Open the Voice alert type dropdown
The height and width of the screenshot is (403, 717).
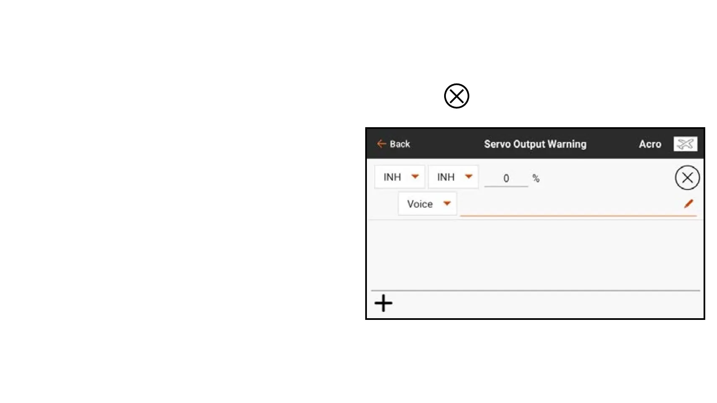[x=427, y=204]
